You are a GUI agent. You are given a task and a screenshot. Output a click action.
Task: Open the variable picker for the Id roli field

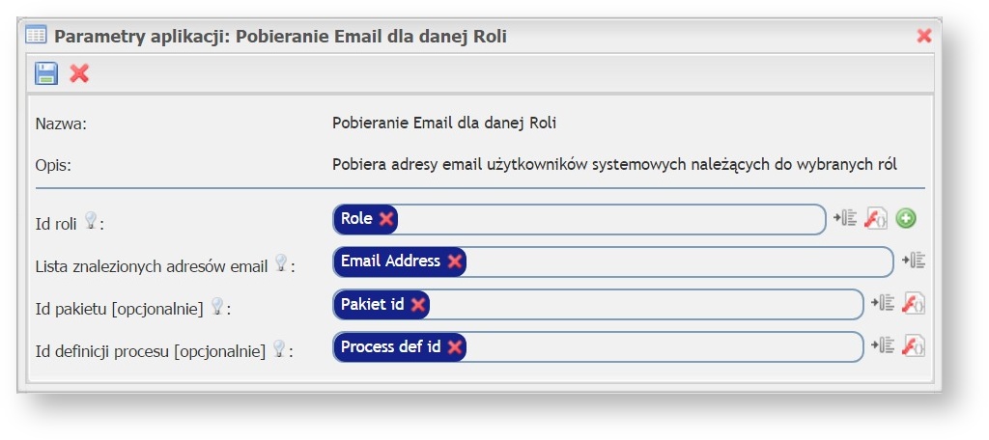[845, 218]
